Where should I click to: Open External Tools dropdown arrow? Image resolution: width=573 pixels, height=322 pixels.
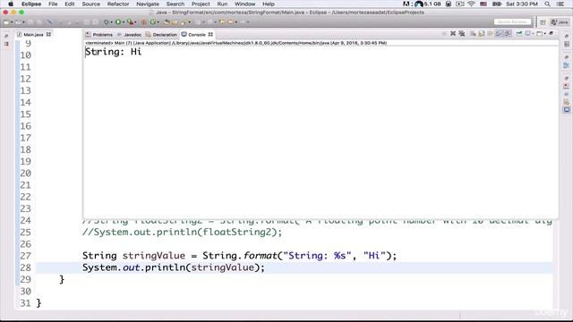tap(135, 22)
